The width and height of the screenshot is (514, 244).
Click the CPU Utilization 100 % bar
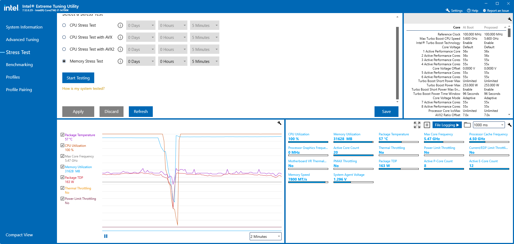pyautogui.click(x=308, y=142)
